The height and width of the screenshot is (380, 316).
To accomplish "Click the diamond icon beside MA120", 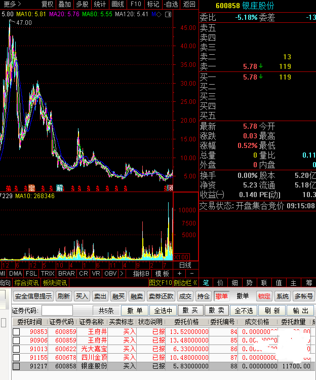I will coord(159,15).
